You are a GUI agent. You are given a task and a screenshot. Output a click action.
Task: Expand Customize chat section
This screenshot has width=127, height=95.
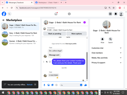(106, 48)
